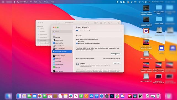Open Finder from the Dock
Image resolution: width=177 pixels, height=100 pixels.
(x=19, y=96)
